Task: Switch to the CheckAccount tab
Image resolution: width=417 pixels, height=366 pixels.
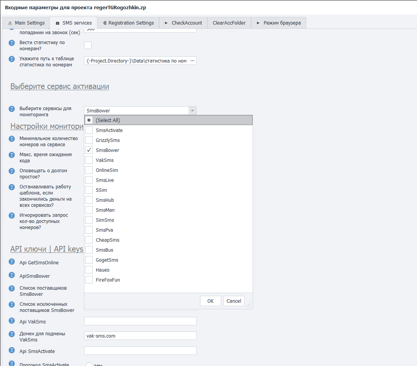Action: point(183,23)
